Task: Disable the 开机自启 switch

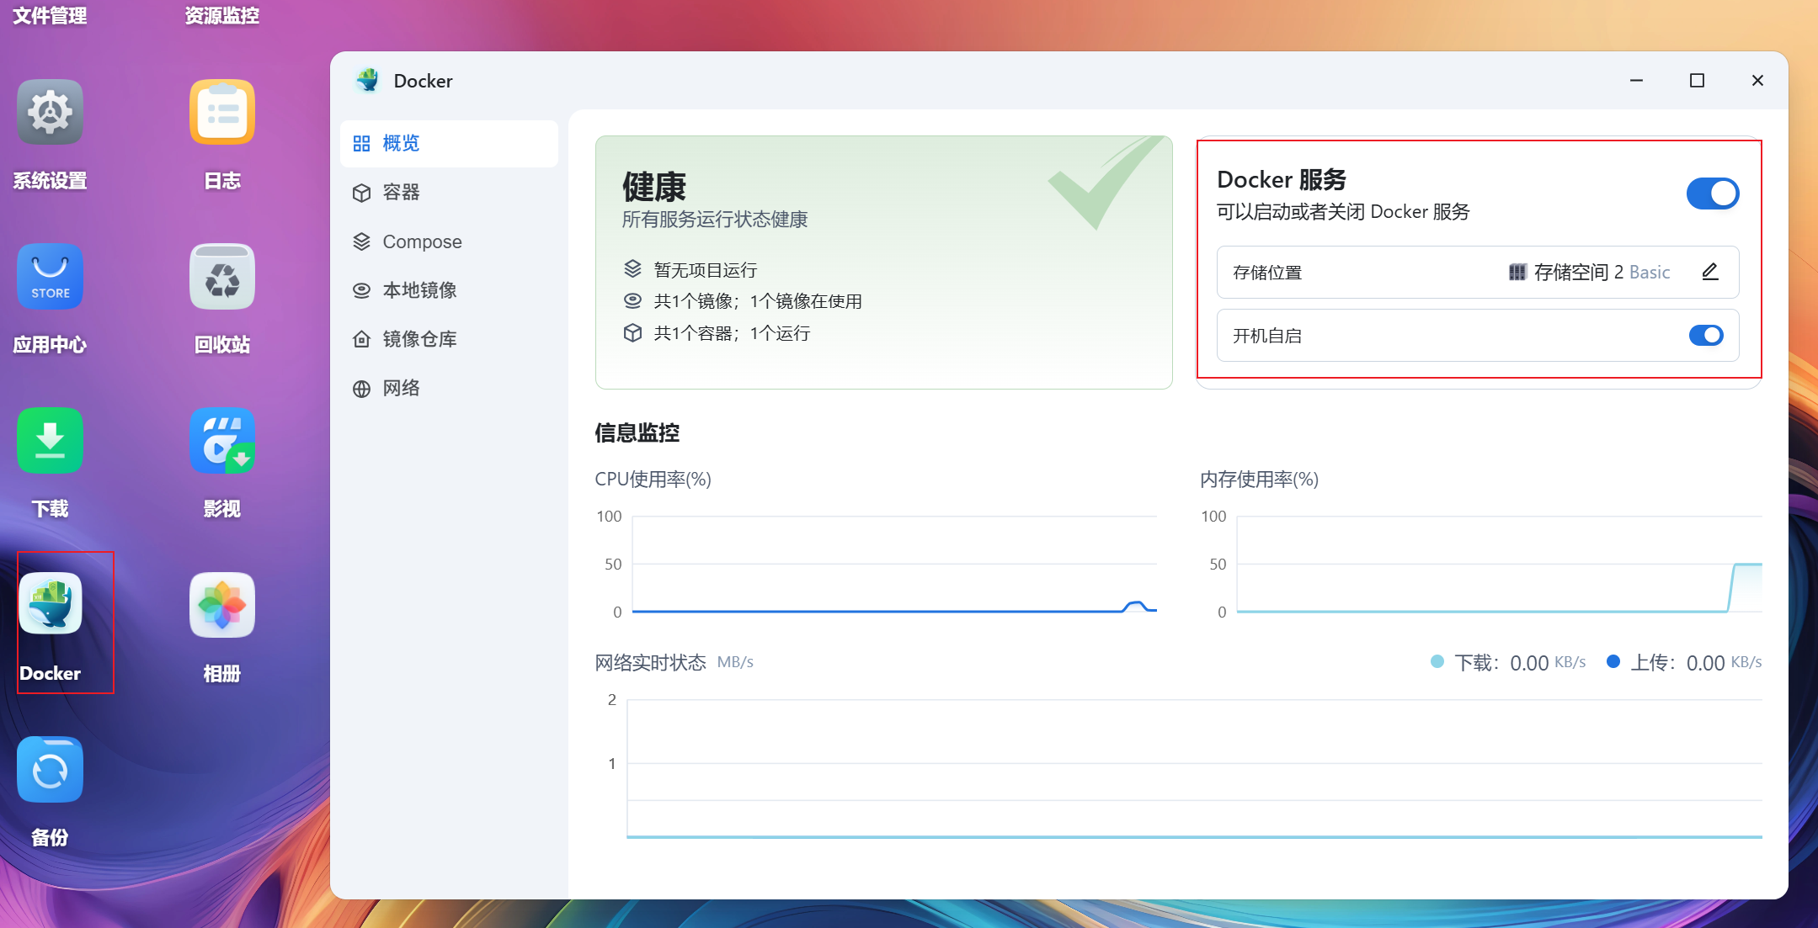Action: pyautogui.click(x=1706, y=336)
